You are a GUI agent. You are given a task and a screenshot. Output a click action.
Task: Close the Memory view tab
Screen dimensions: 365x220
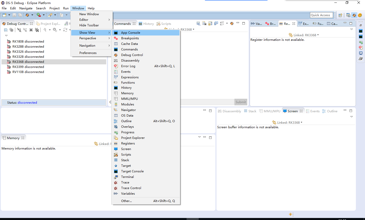[x=23, y=138]
